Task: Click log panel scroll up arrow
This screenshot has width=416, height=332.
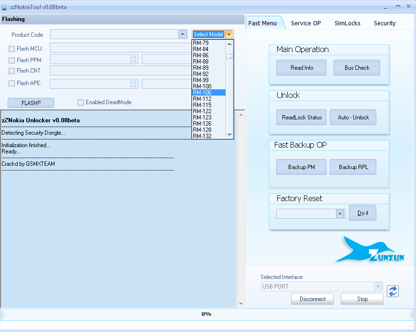Action: pos(241,115)
